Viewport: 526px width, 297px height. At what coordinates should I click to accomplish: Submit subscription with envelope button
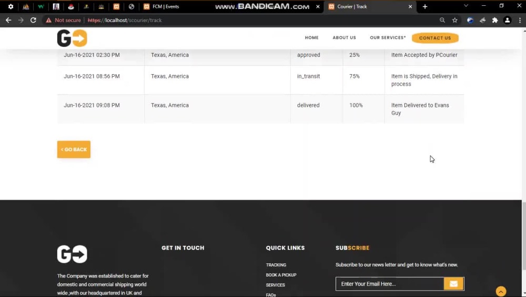click(x=454, y=284)
